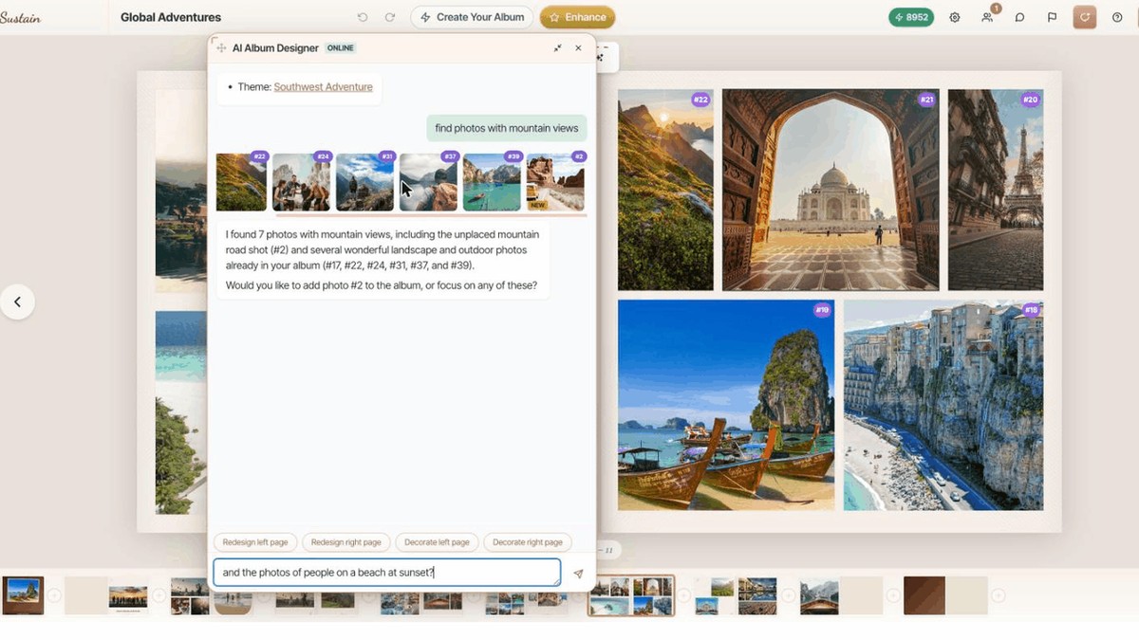Viewport: 1139px width, 640px height.
Task: Open the last brown back cover spread thumbnail
Action: pos(946,595)
